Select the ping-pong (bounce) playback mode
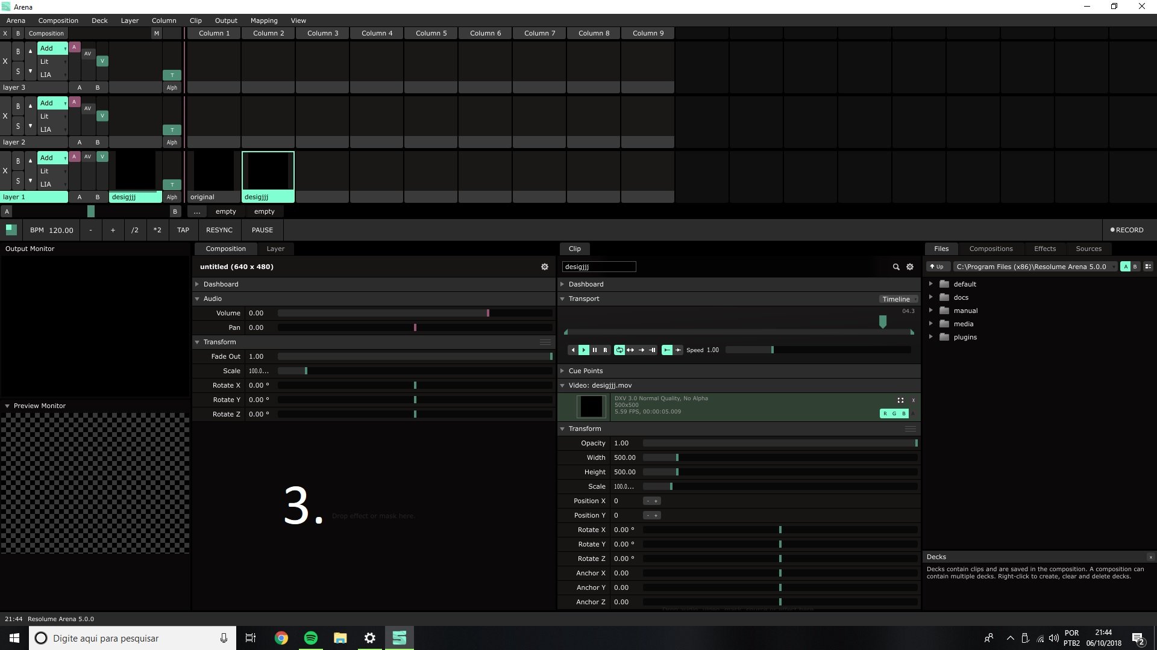 tap(630, 350)
